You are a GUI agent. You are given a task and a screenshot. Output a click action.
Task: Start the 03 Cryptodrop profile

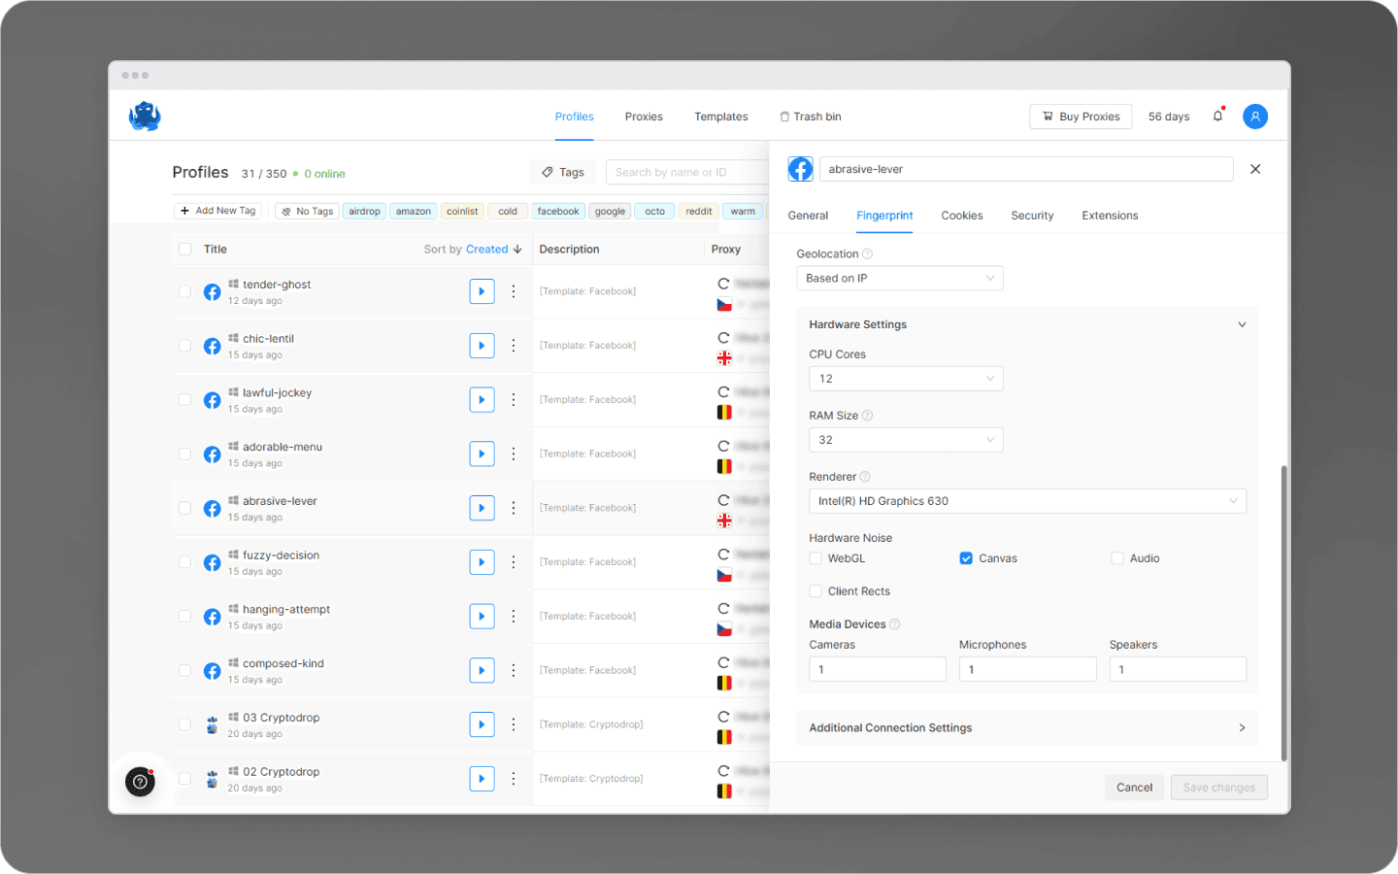(483, 724)
